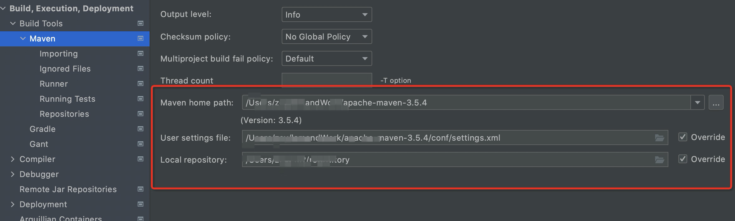Select Repositories under Maven
Image resolution: width=735 pixels, height=221 pixels.
pyautogui.click(x=64, y=114)
